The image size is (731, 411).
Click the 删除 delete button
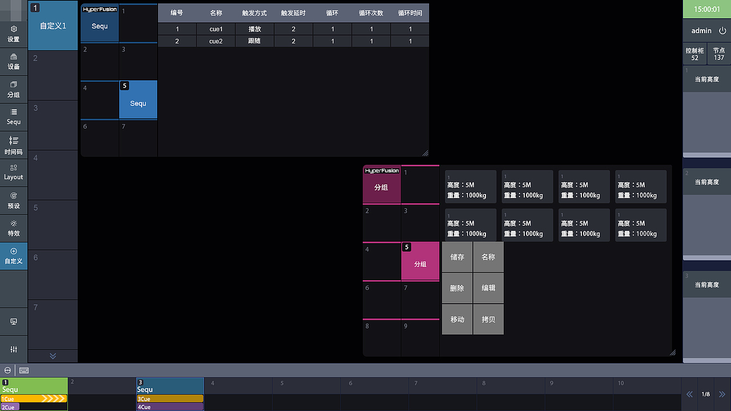point(457,288)
